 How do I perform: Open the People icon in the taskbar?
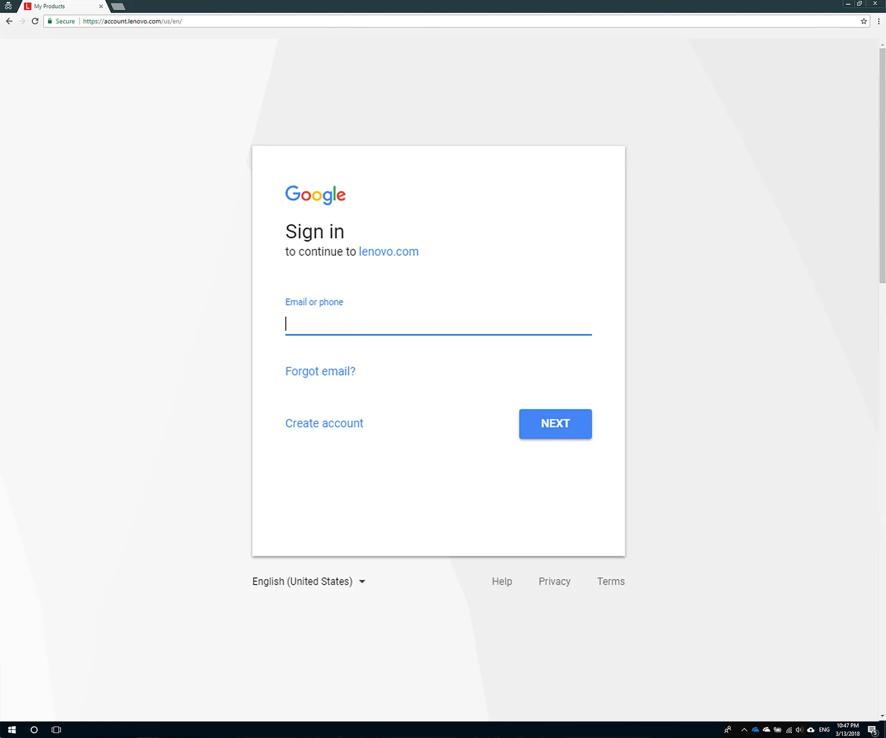(x=728, y=730)
